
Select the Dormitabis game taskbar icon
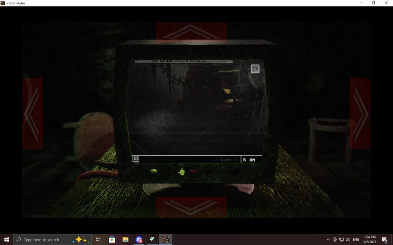165,239
